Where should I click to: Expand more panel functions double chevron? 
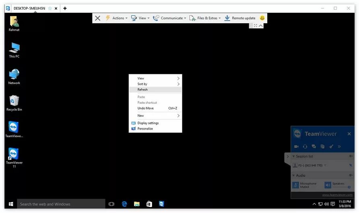click(339, 146)
